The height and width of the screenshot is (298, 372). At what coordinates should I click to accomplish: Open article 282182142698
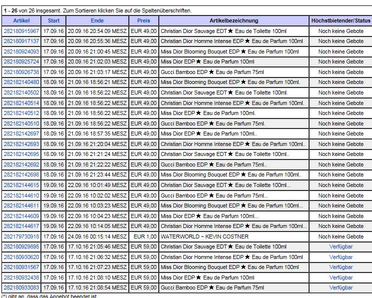pos(21,174)
